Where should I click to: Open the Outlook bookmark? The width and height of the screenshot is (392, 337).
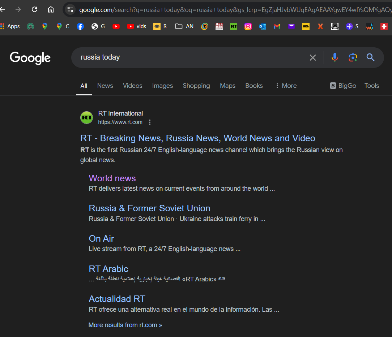263,26
